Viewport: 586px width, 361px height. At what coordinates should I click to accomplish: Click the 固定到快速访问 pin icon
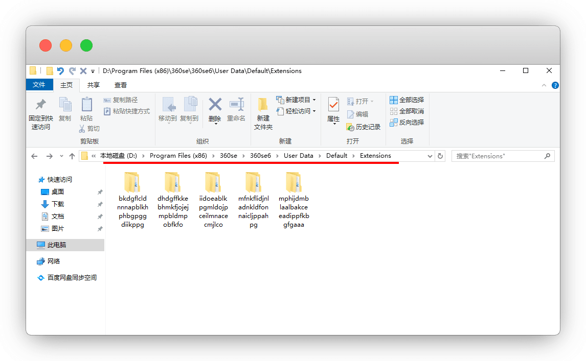(x=40, y=105)
